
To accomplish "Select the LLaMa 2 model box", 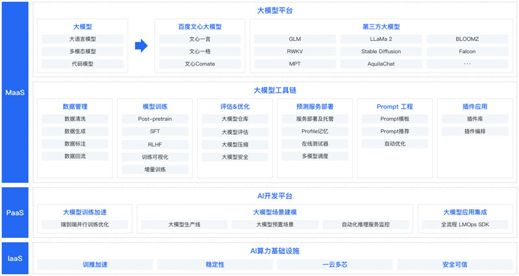I will 380,40.
